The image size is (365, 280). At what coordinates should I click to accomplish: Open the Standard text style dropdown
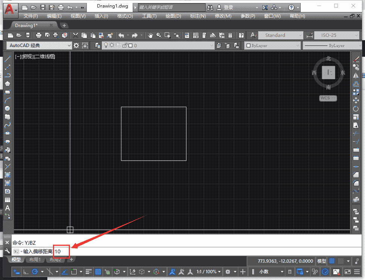[x=300, y=35]
